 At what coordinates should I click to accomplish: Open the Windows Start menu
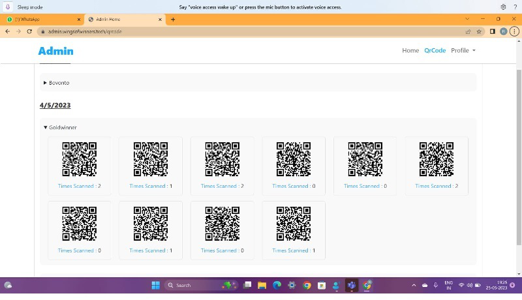[x=155, y=285]
